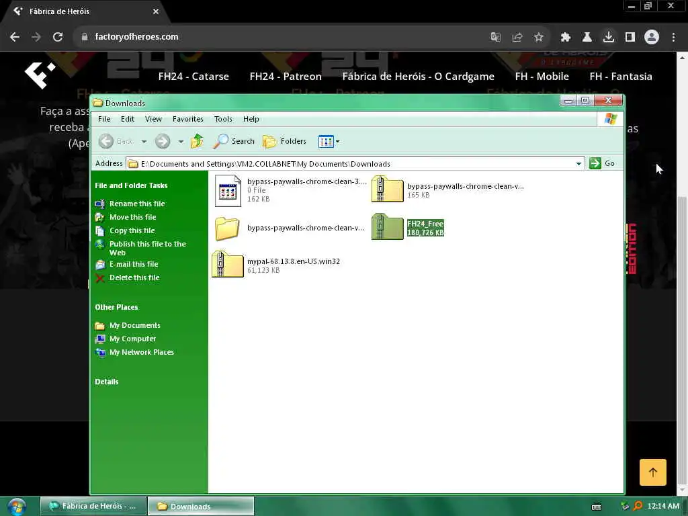Expand the Address bar dropdown
Image resolution: width=688 pixels, height=516 pixels.
(x=578, y=164)
